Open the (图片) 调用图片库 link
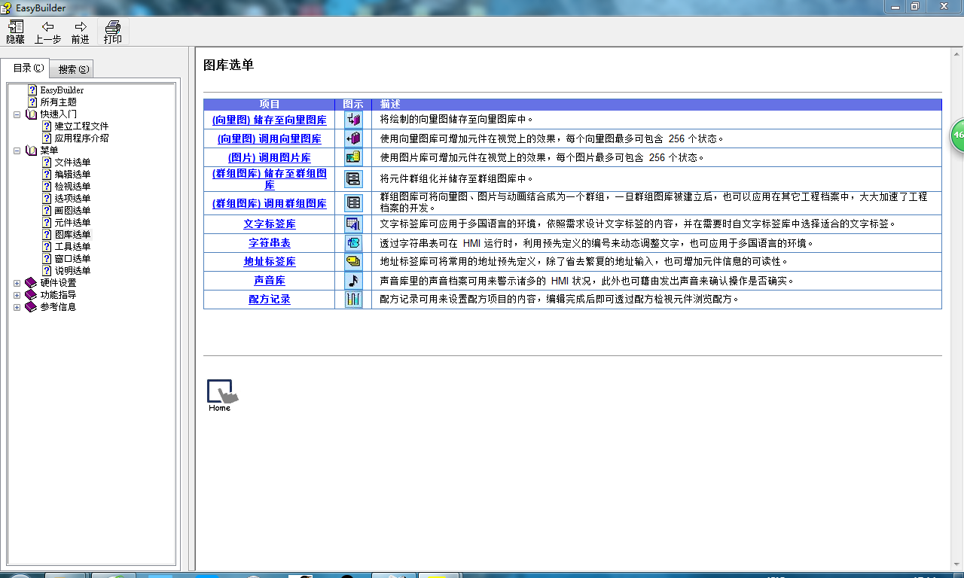 pyautogui.click(x=269, y=157)
